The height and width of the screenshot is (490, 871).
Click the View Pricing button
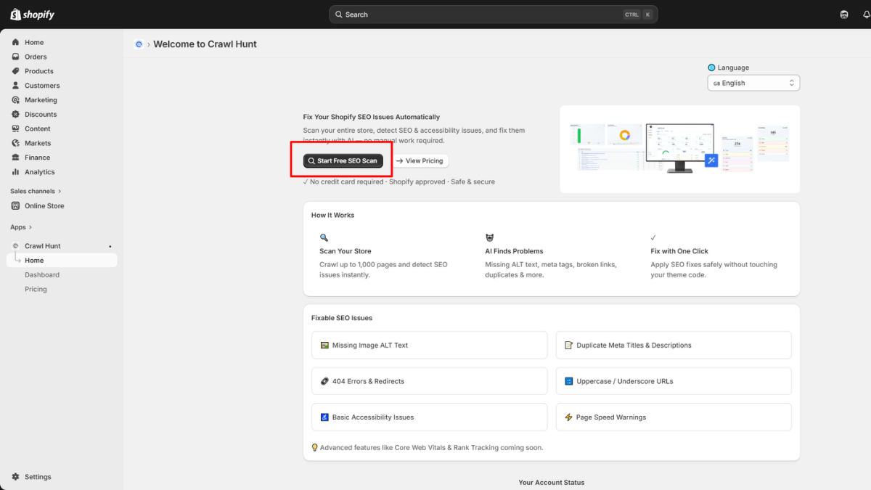[x=420, y=161]
